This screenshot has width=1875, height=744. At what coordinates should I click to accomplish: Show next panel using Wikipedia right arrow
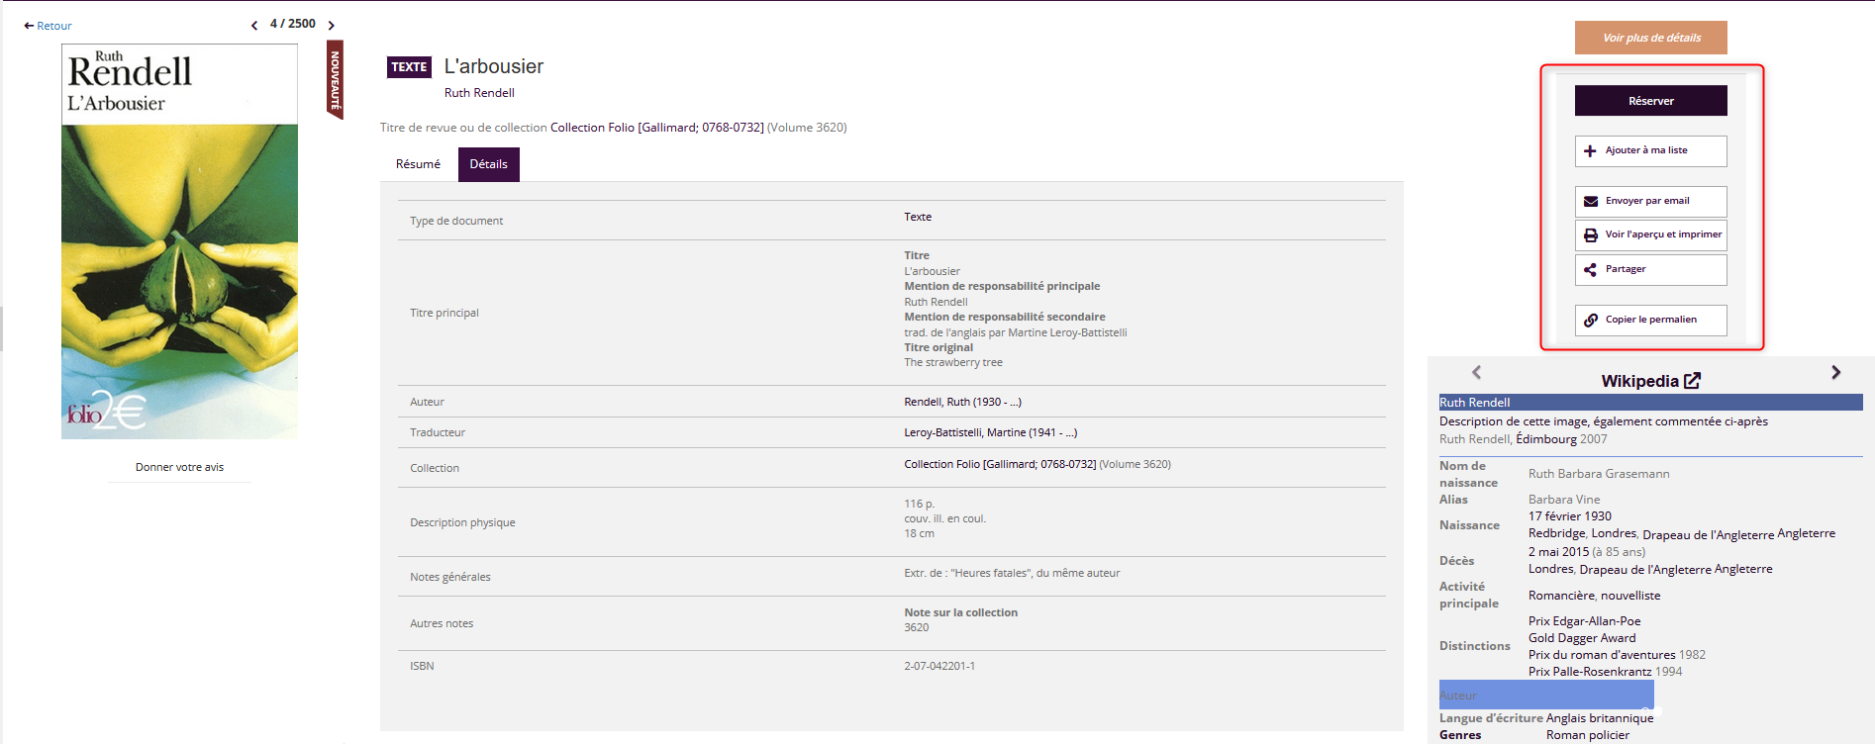[1835, 373]
